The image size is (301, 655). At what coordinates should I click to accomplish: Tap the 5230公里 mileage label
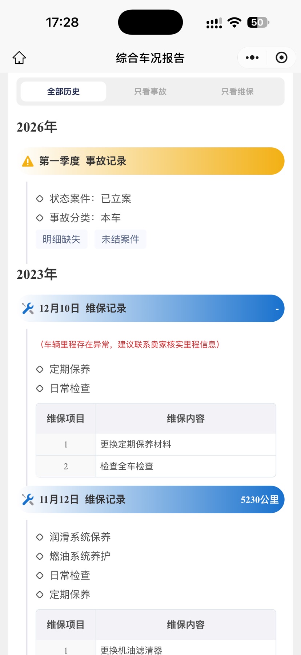tap(260, 500)
